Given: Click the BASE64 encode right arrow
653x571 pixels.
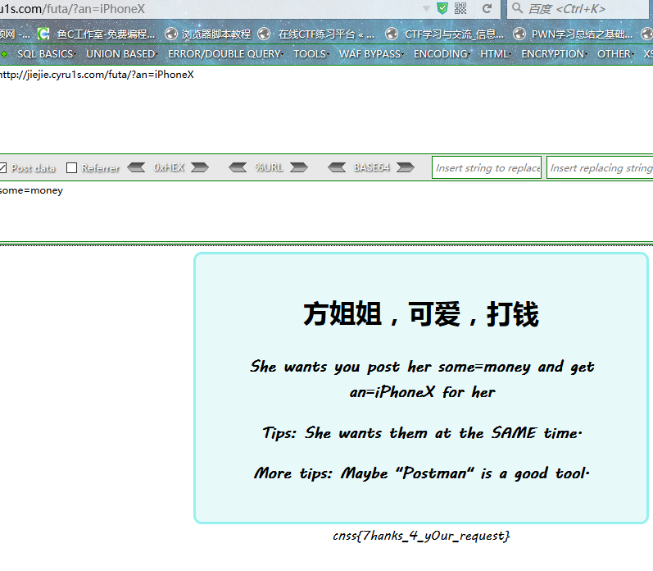Looking at the screenshot, I should tap(405, 167).
